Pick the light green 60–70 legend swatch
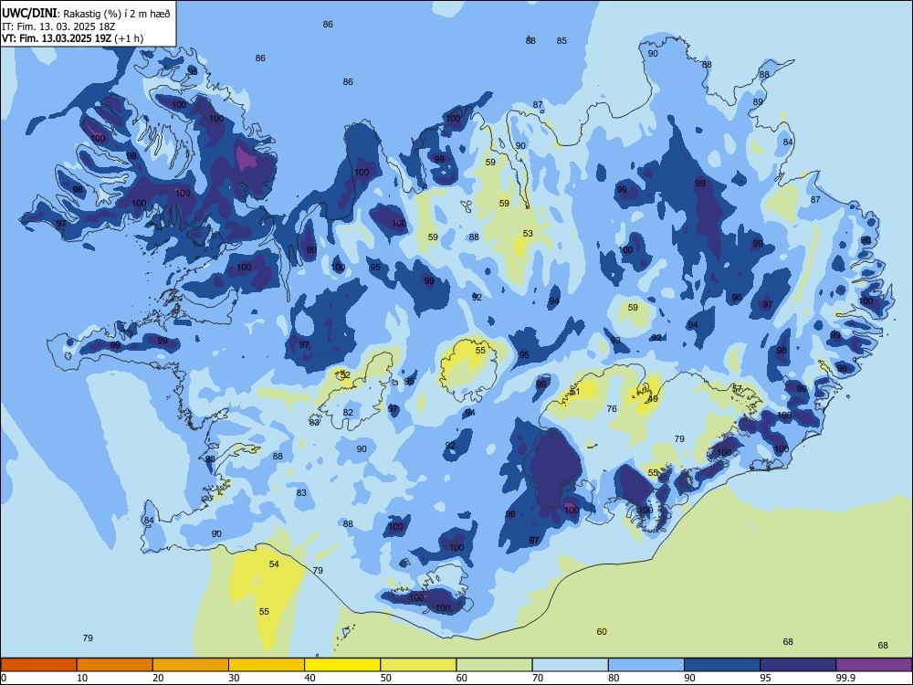The image size is (913, 685). pos(494,665)
